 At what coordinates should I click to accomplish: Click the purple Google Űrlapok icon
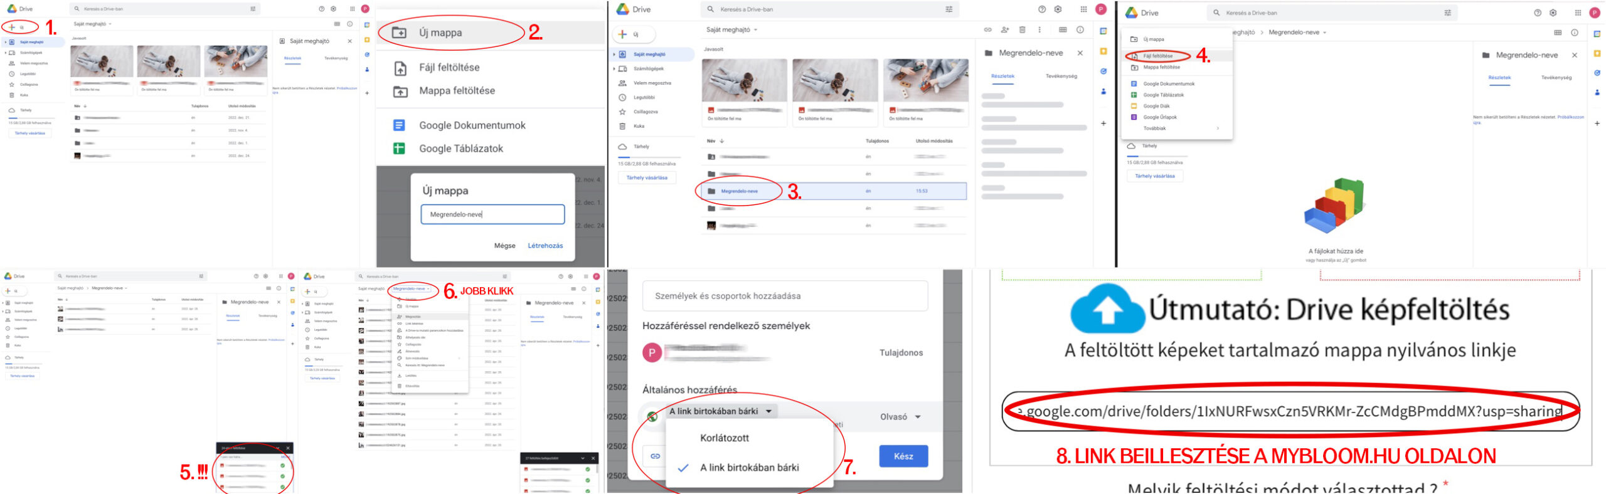(1134, 117)
